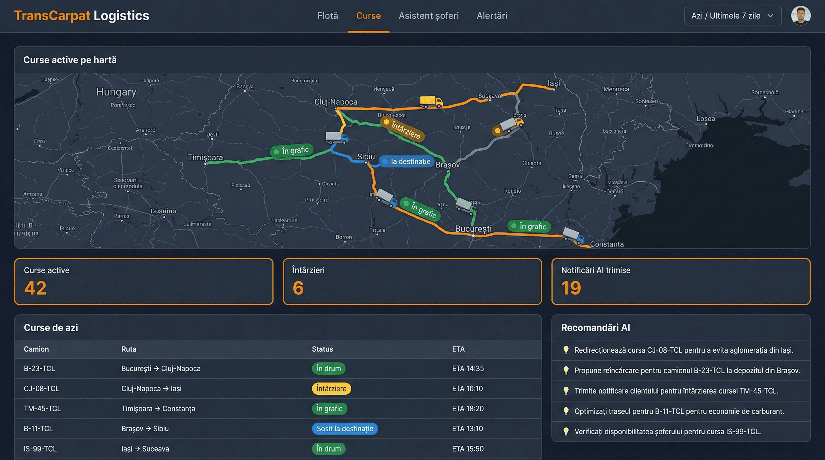Open the Întârzieri stat card
The image size is (825, 460).
[412, 282]
